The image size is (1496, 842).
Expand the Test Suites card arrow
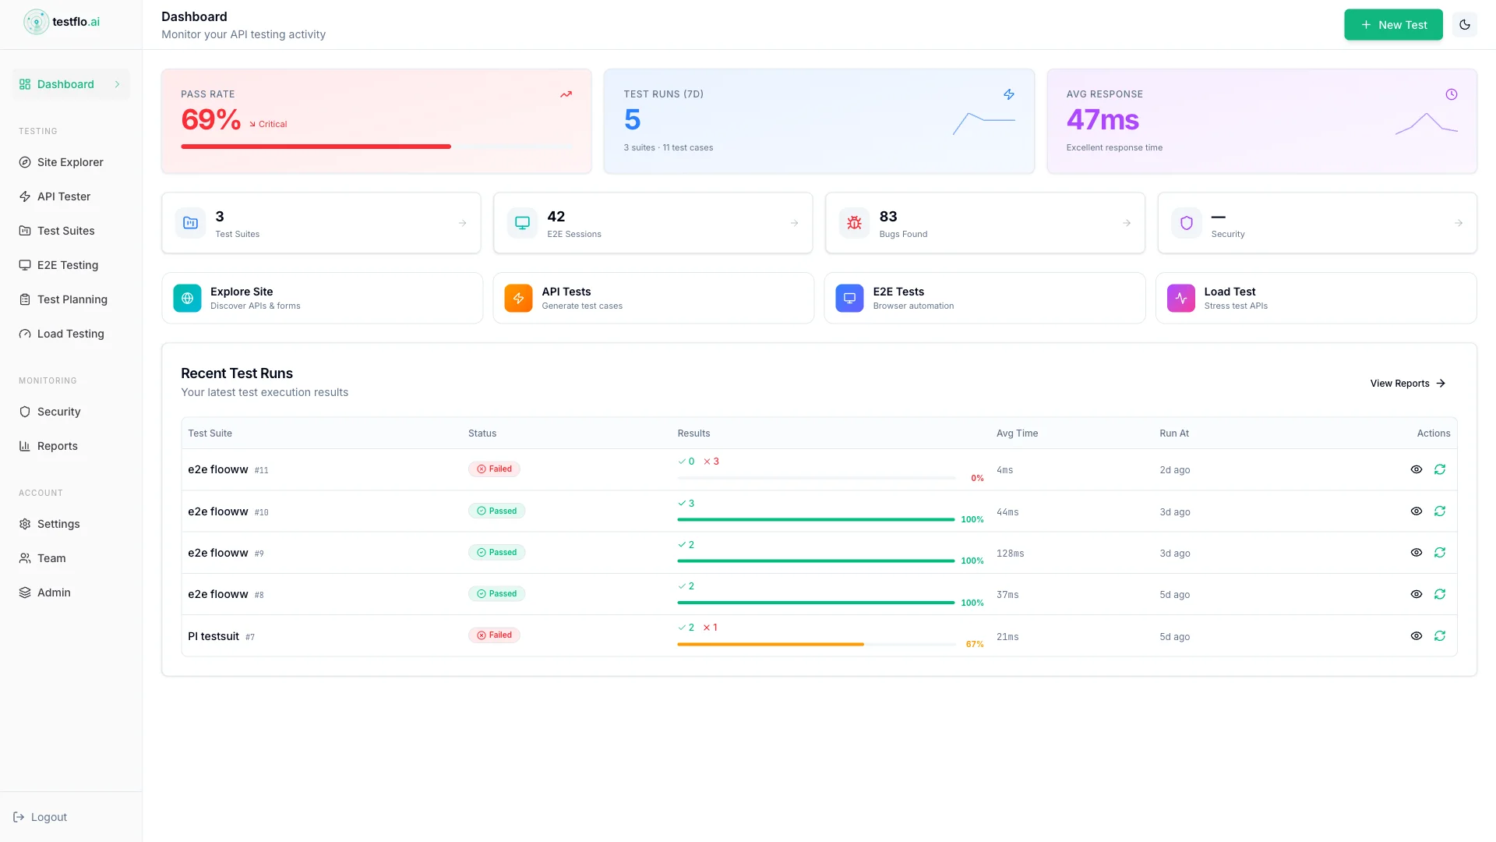(462, 223)
